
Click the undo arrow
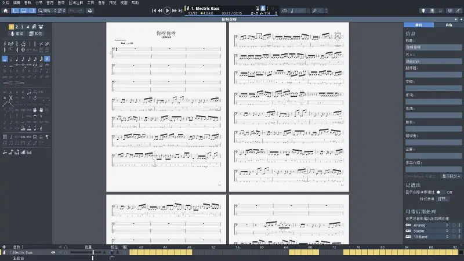(x=71, y=10)
